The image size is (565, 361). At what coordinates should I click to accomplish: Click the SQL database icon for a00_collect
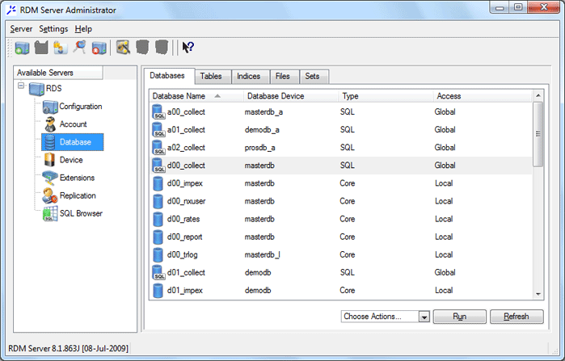(158, 112)
